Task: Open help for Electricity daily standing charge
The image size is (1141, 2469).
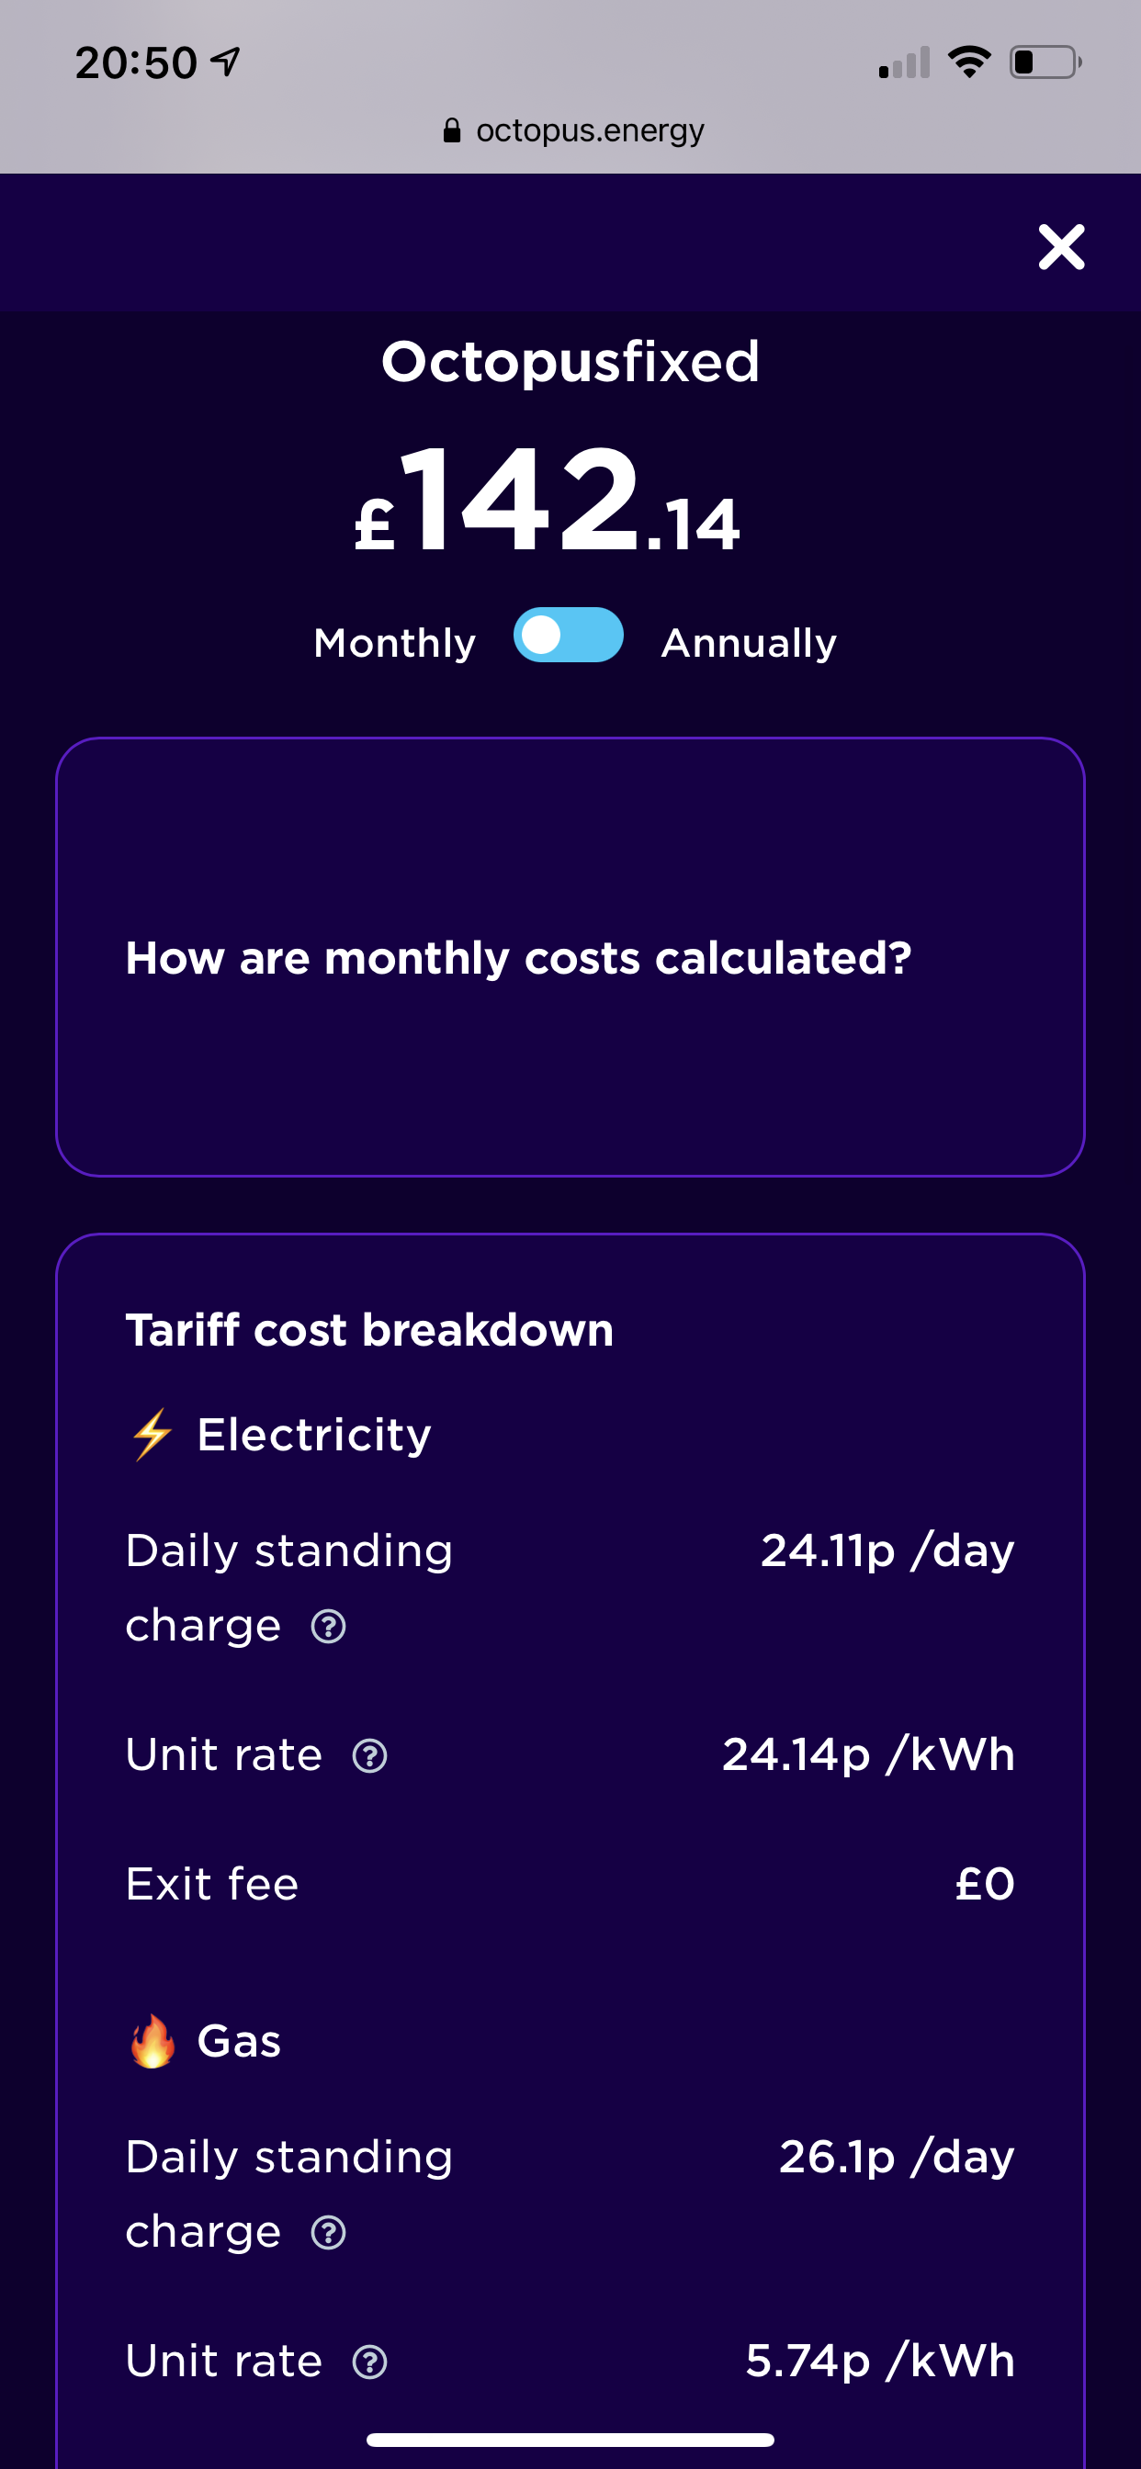Action: point(329,1627)
